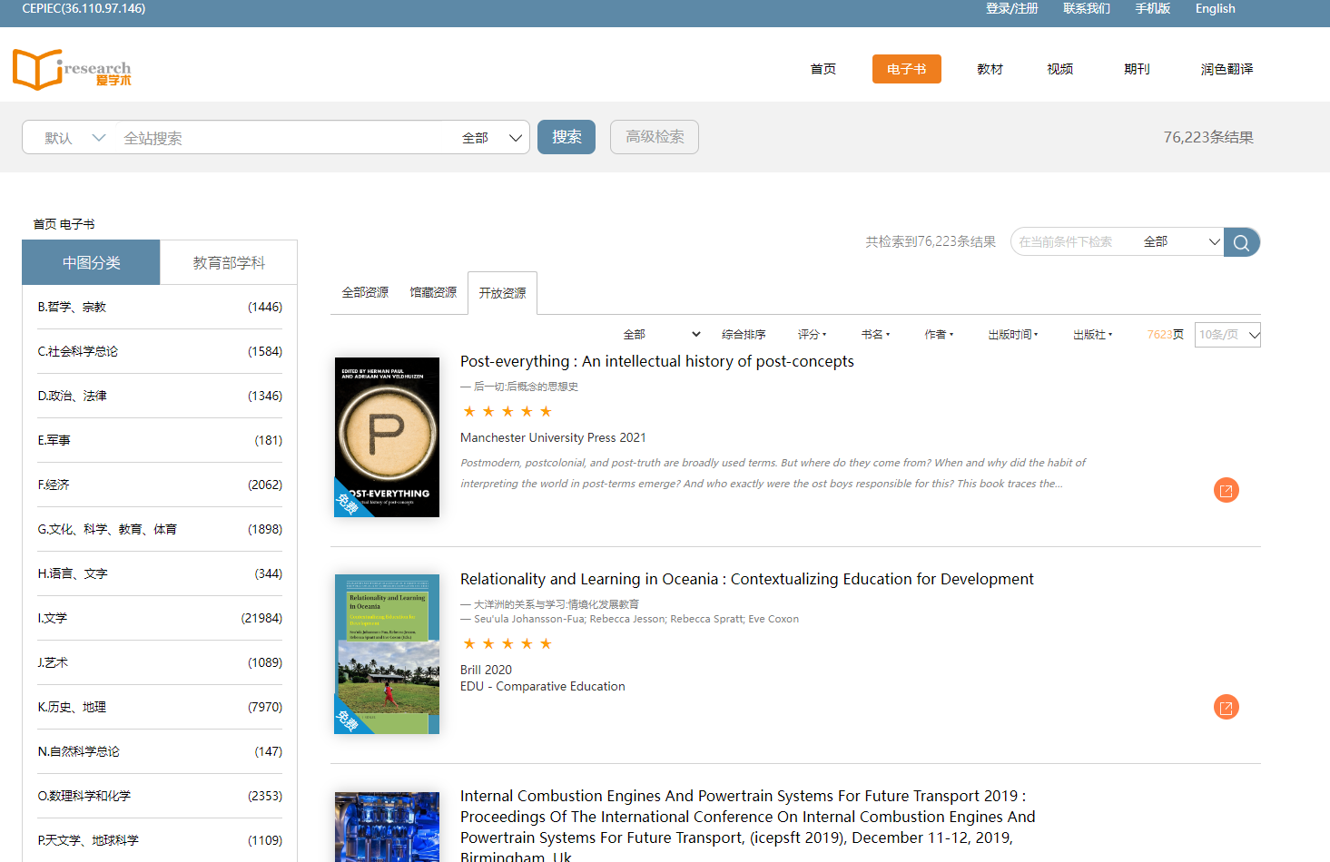1330x862 pixels.
Task: Click the star rating of Relationality and Learning
Action: [507, 644]
